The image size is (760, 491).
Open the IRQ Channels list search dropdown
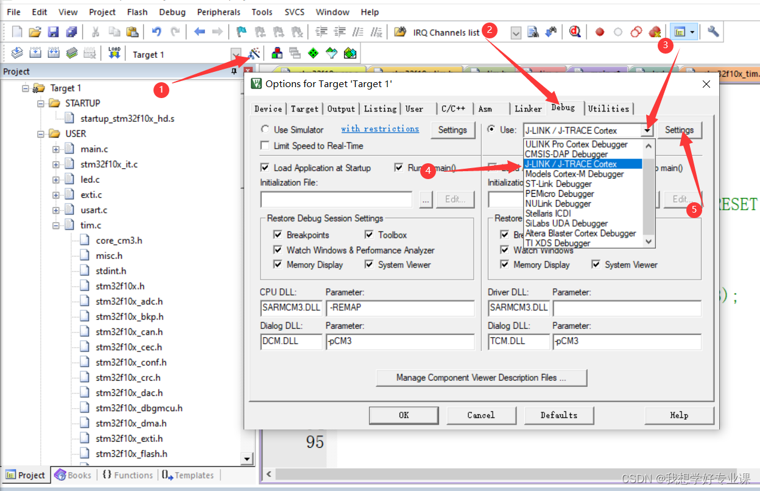tap(516, 33)
